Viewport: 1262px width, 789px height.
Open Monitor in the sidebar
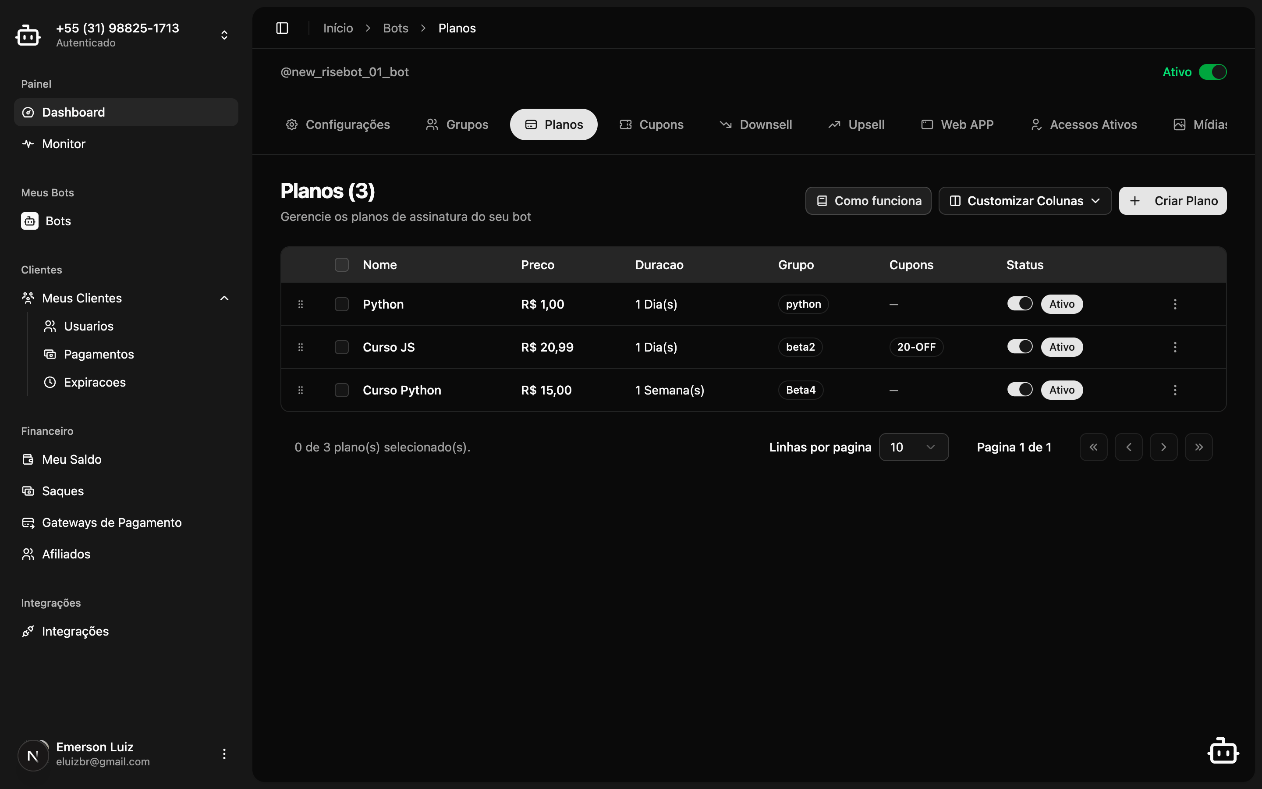pyautogui.click(x=126, y=144)
